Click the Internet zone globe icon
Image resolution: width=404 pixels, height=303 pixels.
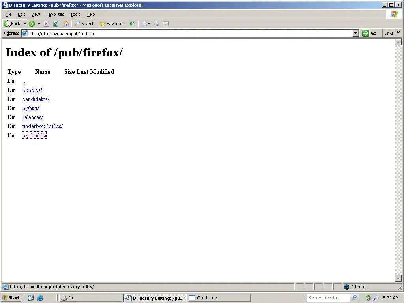click(346, 287)
